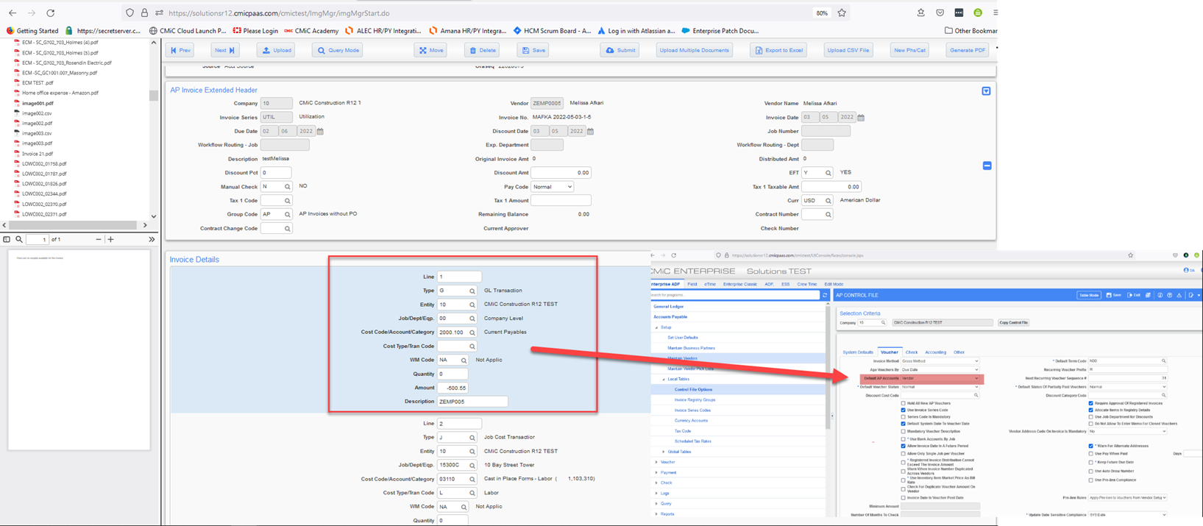Enable Series Code Is Mandatory checkbox
Image resolution: width=1203 pixels, height=526 pixels.
(904, 417)
